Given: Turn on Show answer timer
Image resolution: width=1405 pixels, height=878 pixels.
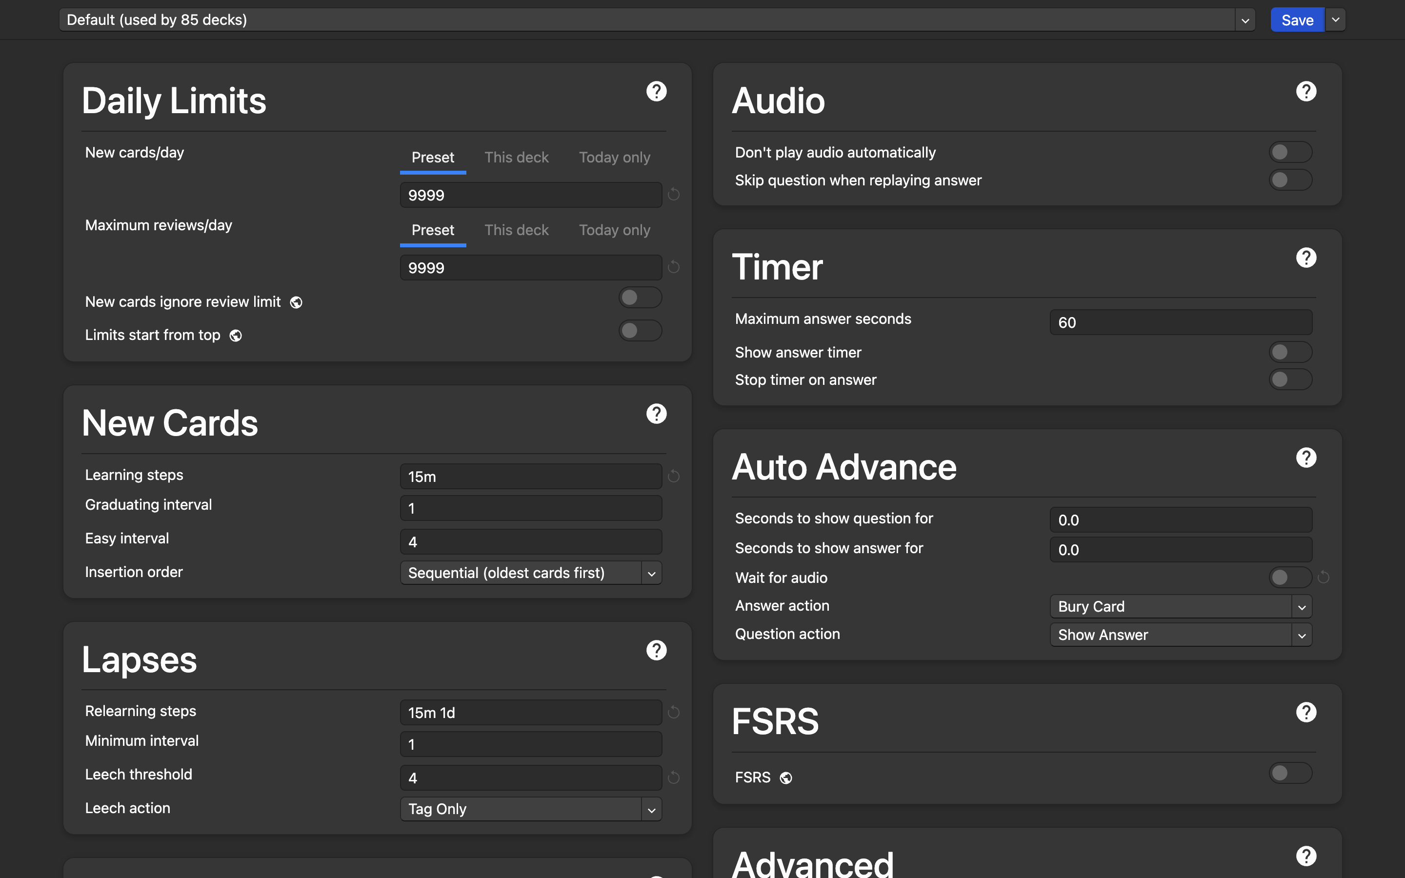Looking at the screenshot, I should pyautogui.click(x=1290, y=352).
